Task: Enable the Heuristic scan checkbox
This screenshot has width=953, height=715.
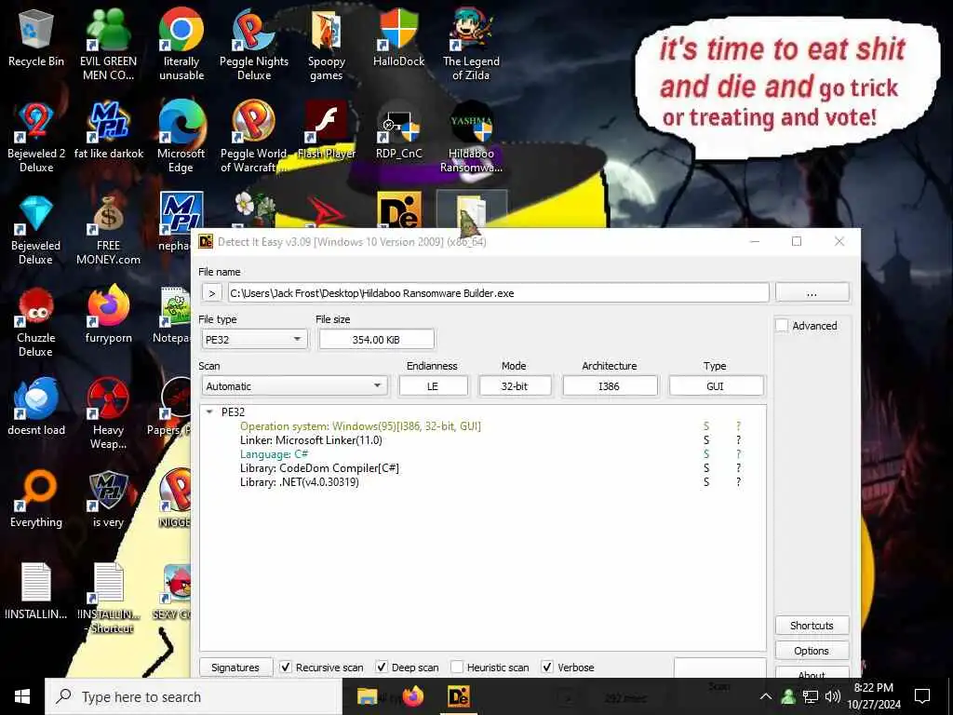Action: (457, 667)
